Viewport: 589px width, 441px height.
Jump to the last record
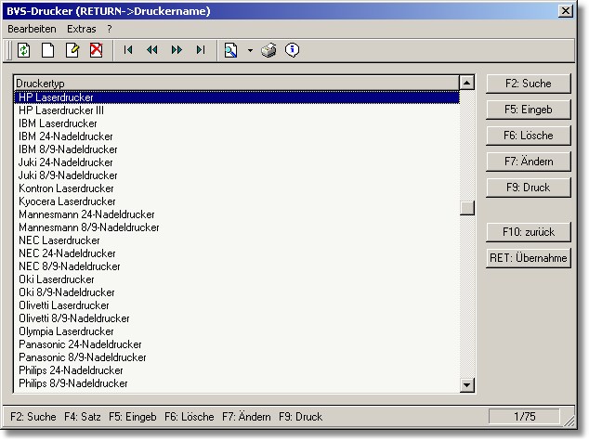201,50
